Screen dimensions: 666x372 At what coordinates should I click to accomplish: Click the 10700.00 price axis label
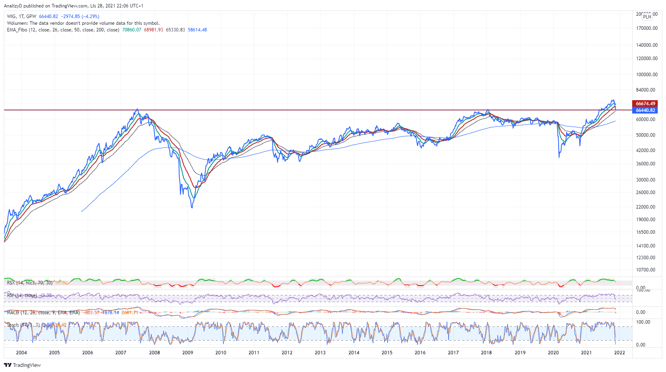pyautogui.click(x=646, y=270)
